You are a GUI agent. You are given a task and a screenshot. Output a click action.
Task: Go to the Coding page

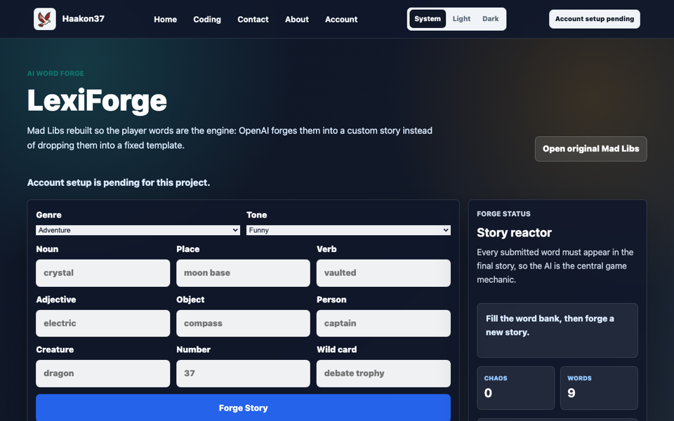[x=207, y=20]
